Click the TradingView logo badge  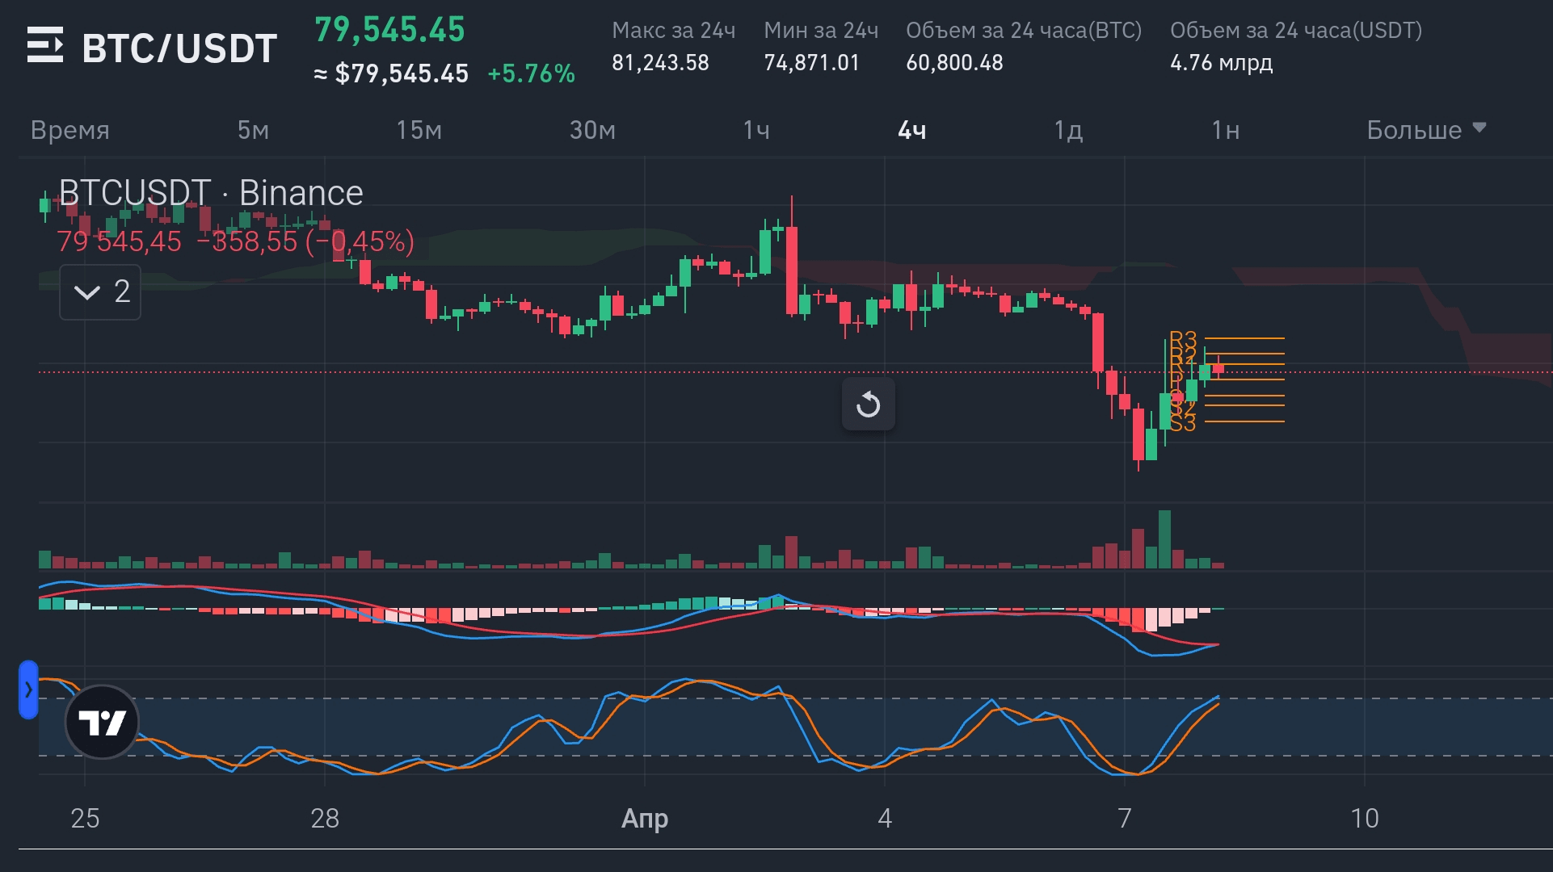102,722
